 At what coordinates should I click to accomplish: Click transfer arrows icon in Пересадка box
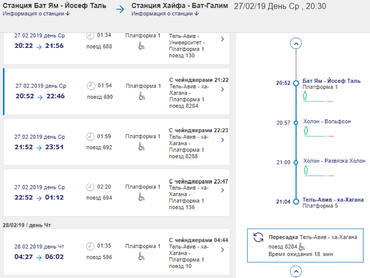pos(259,238)
